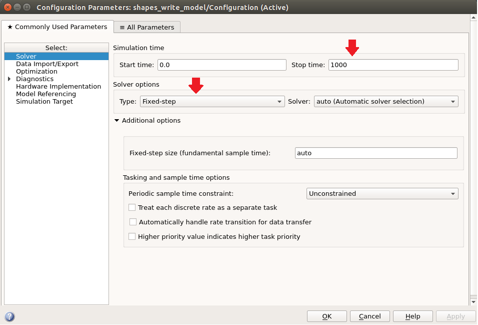Screen dimensions: 478x325
Task: Check Automatically handle rate transition for data transfer
Action: (133, 222)
